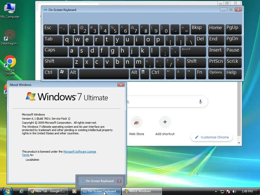
Task: Toggle the ScrLk key
Action: point(234,63)
